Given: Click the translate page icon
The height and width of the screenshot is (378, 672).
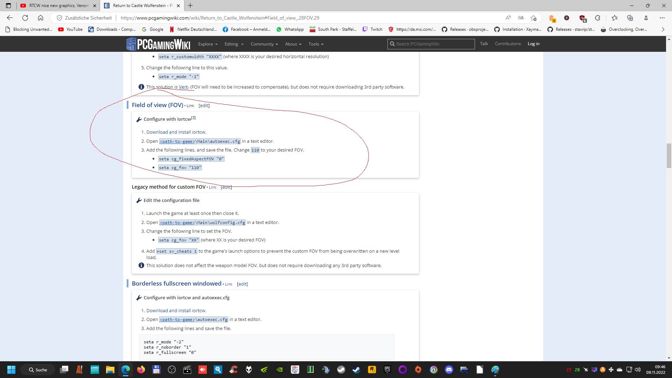Looking at the screenshot, I should pyautogui.click(x=521, y=18).
